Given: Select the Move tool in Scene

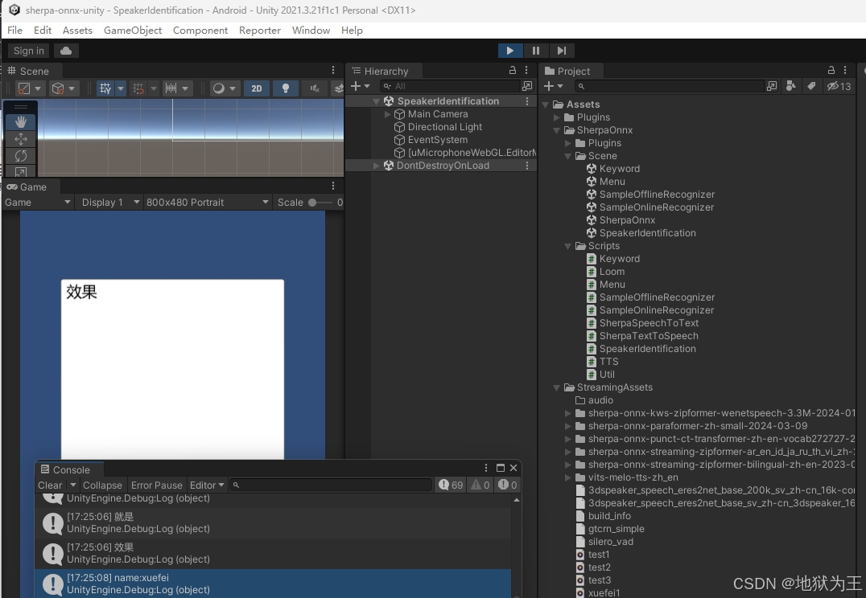Looking at the screenshot, I should [21, 138].
